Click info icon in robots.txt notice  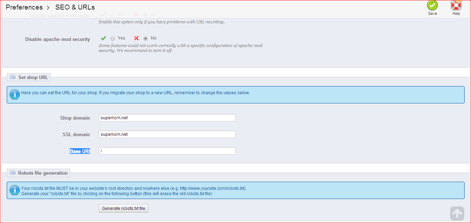15,190
